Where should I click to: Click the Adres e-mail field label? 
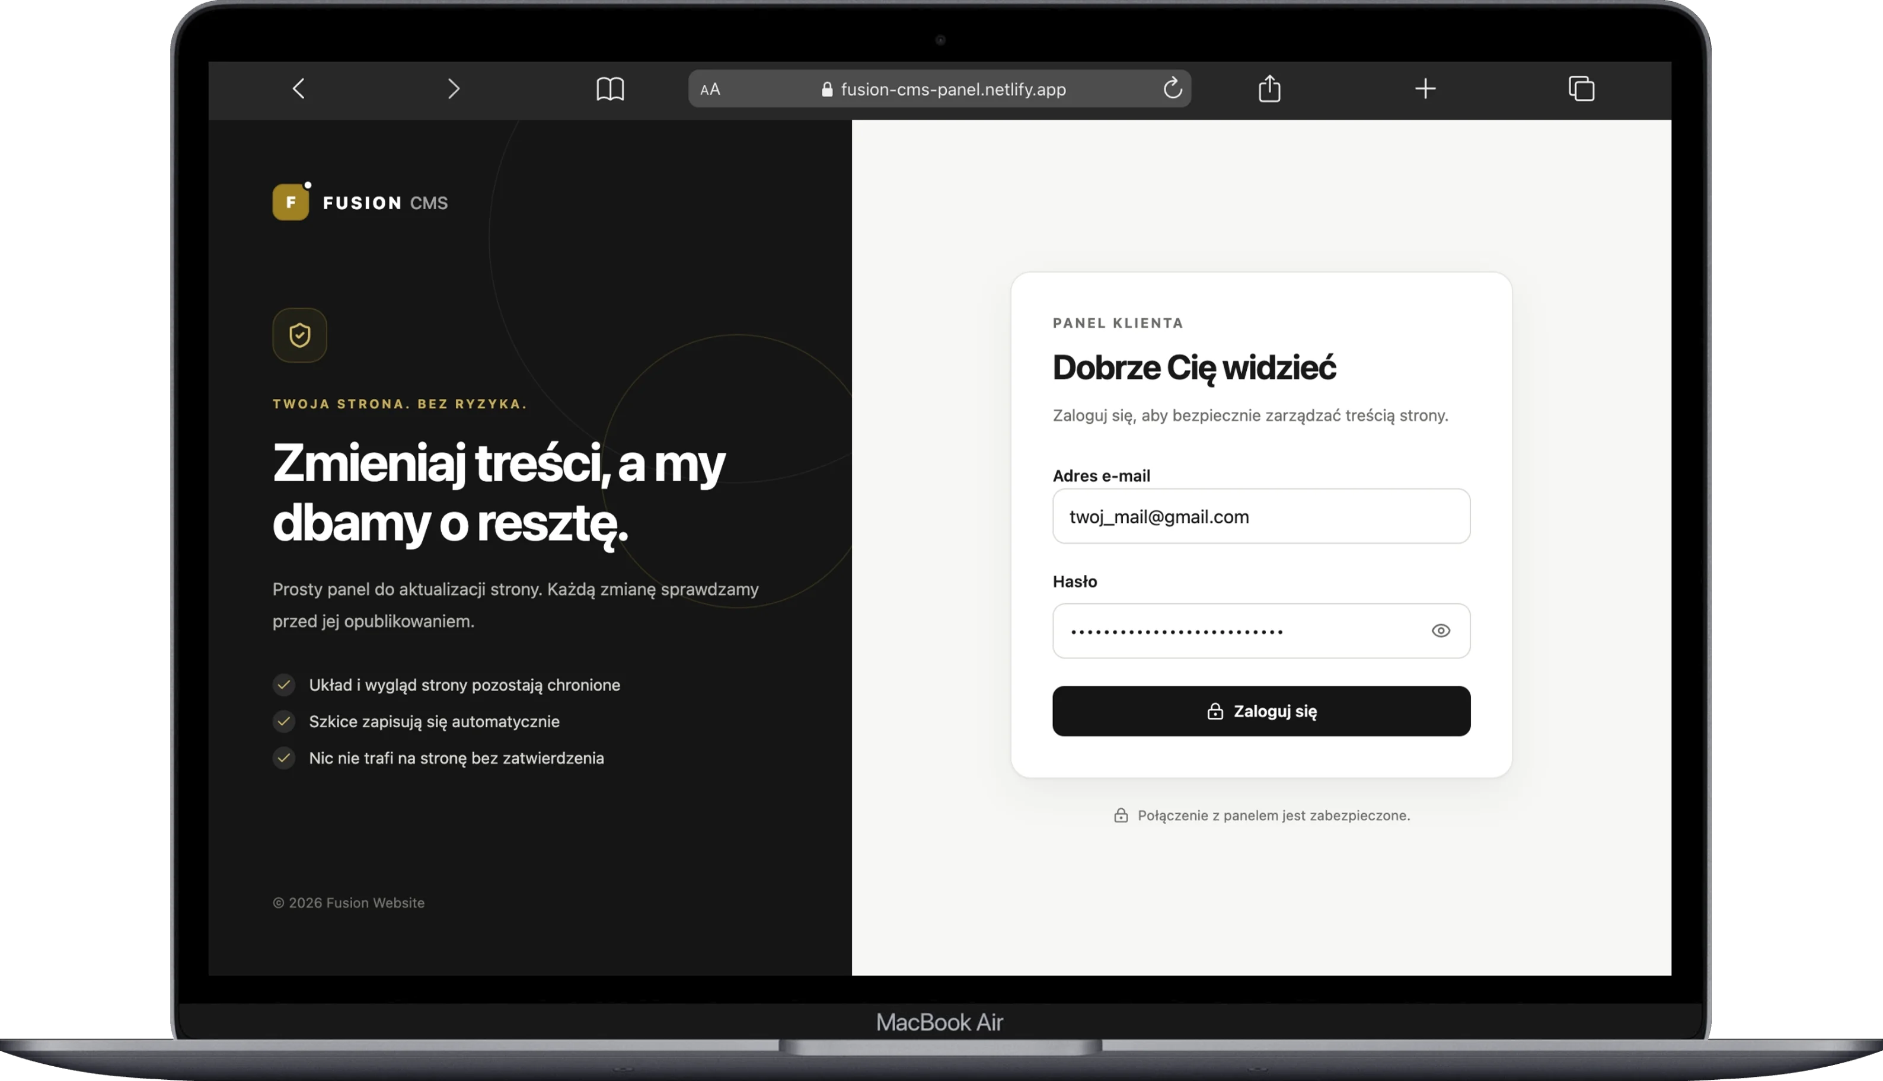pos(1101,476)
